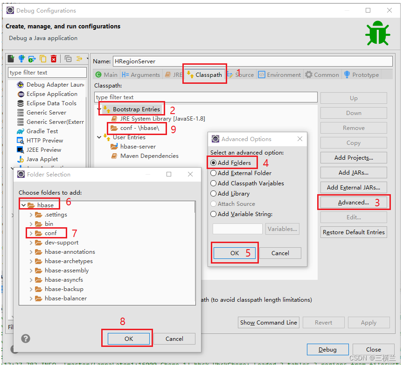This screenshot has width=403, height=366.
Task: Click the Collapse All toolbar icon
Action: point(68,59)
